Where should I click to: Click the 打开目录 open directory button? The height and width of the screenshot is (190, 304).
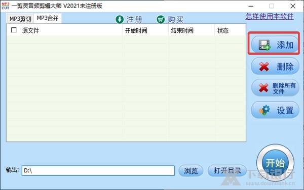[227, 171]
